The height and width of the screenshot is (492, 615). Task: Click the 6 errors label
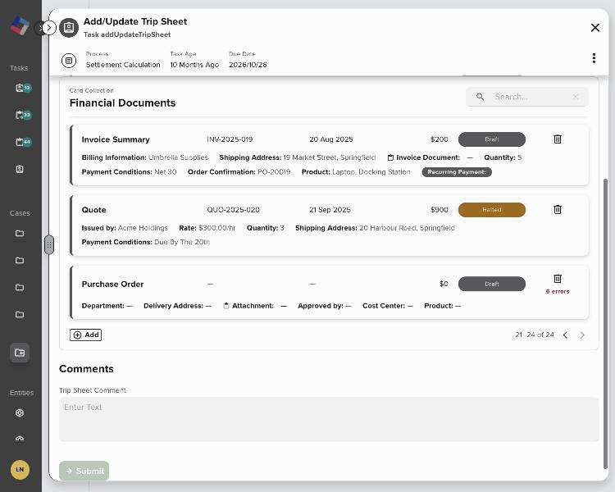[x=558, y=291]
